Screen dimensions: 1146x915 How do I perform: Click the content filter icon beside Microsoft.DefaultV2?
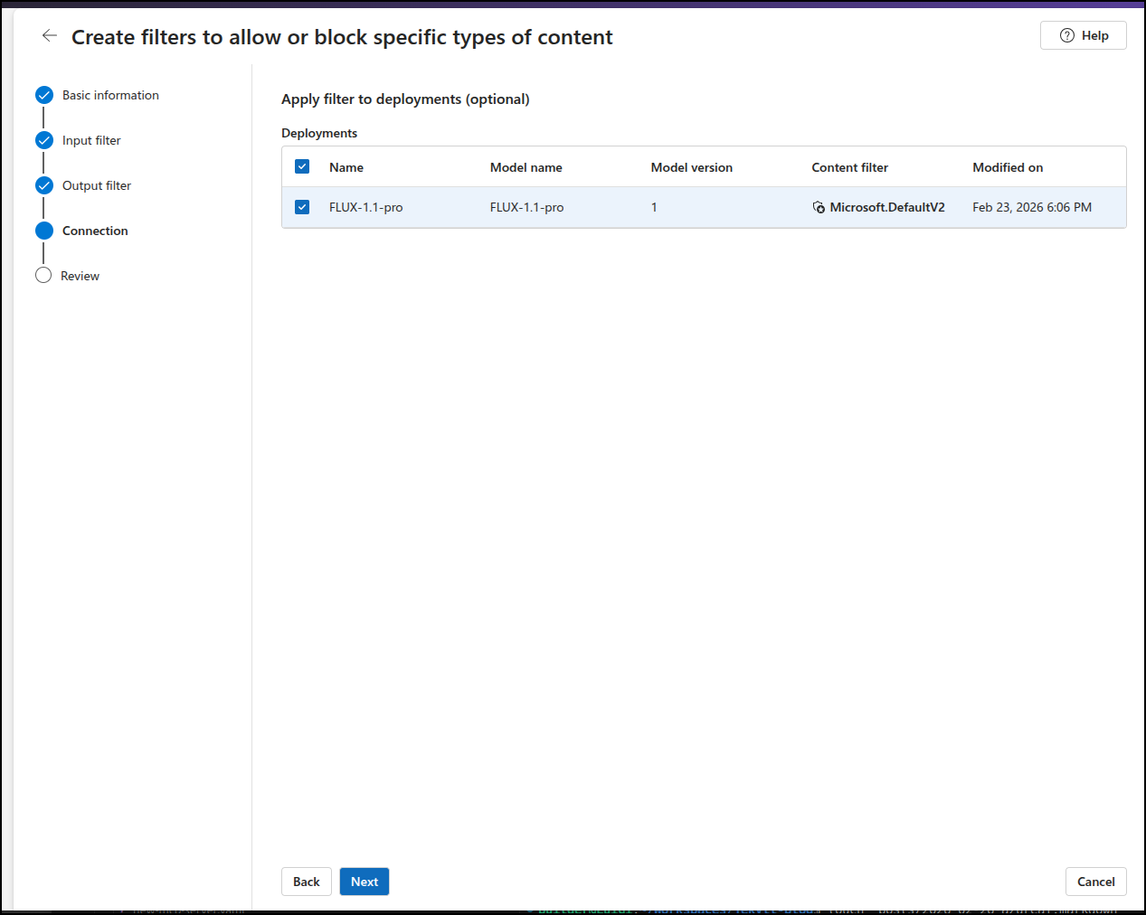[x=819, y=207]
